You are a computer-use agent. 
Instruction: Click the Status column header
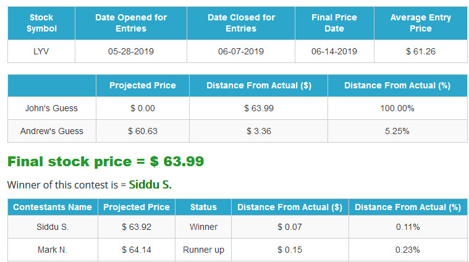click(x=203, y=207)
